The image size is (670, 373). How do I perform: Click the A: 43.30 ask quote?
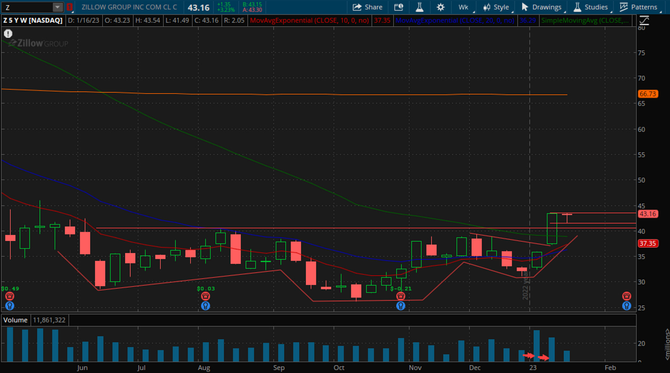(252, 10)
